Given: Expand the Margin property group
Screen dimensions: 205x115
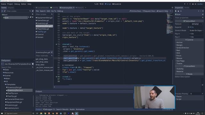Looking at the screenshot, I should [179, 45].
